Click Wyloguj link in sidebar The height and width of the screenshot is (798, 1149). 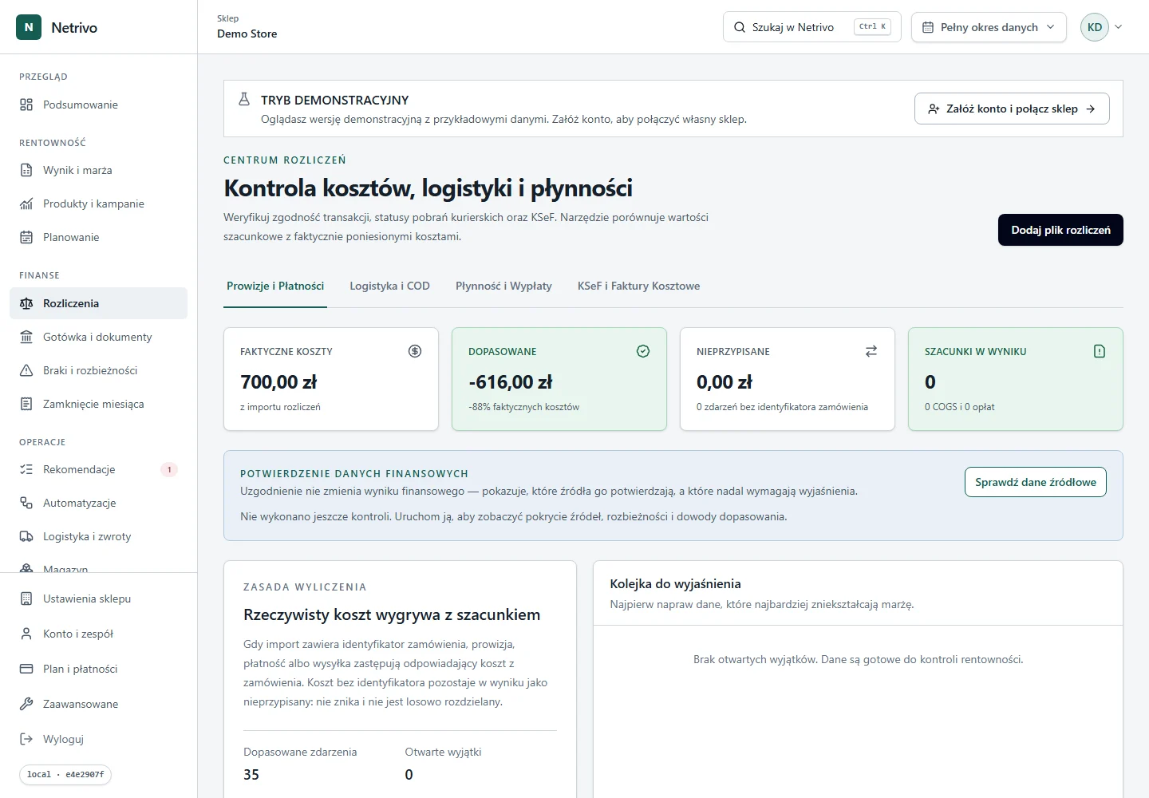[x=98, y=739]
